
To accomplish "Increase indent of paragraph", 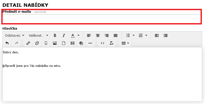I will click(x=166, y=35).
